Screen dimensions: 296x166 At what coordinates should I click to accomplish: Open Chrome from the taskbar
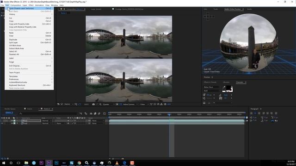(79, 163)
